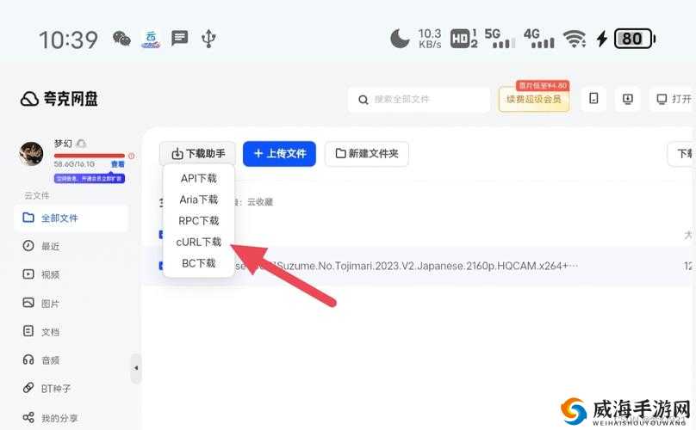Click the moon do-not-disturb icon
The height and width of the screenshot is (430, 696).
click(x=400, y=39)
